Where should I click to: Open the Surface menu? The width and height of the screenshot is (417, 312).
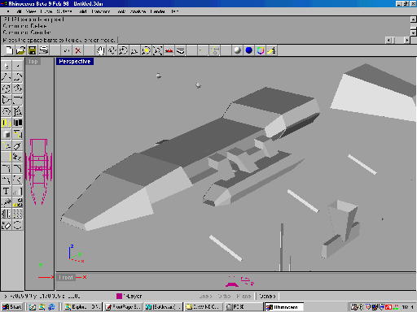tap(64, 11)
